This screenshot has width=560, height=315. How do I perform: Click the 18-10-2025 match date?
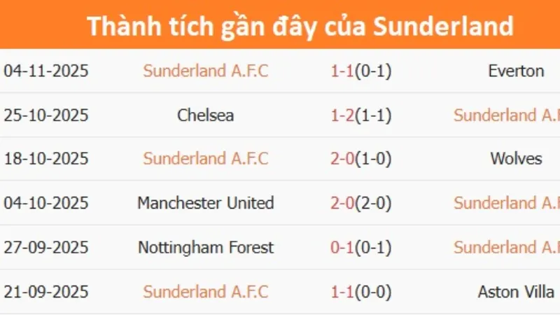(x=46, y=158)
